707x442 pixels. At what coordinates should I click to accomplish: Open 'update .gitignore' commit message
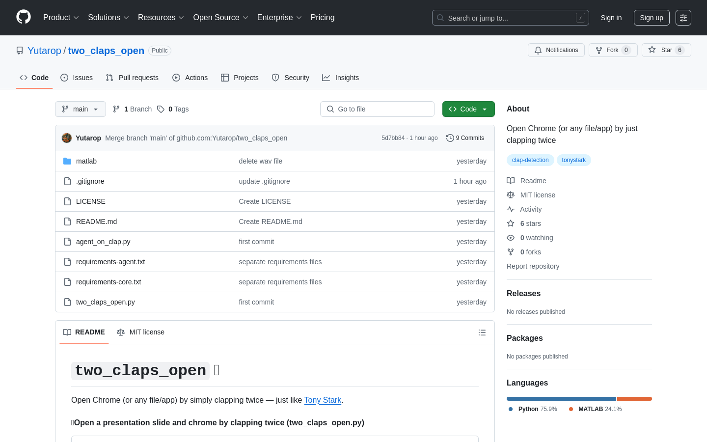[x=264, y=181]
